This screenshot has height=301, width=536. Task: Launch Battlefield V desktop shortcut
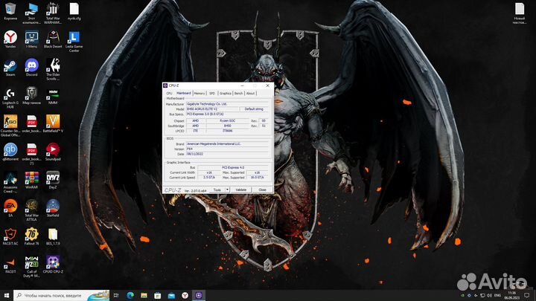53,123
